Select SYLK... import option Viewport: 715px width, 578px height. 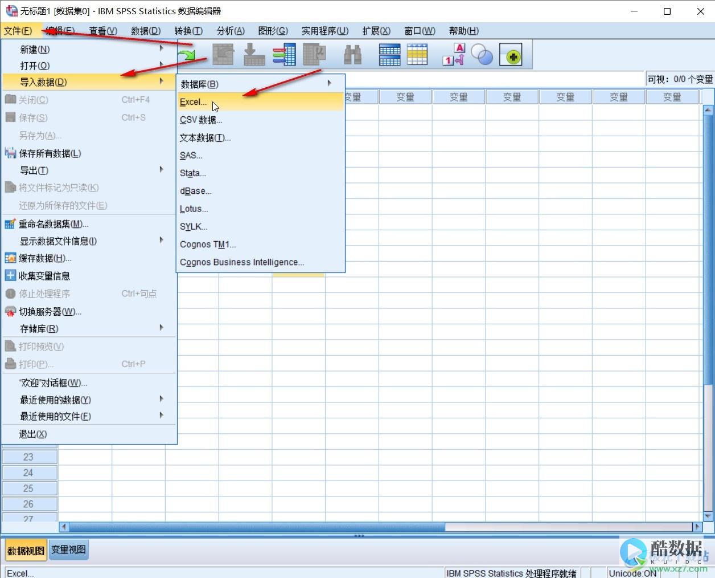click(261, 226)
